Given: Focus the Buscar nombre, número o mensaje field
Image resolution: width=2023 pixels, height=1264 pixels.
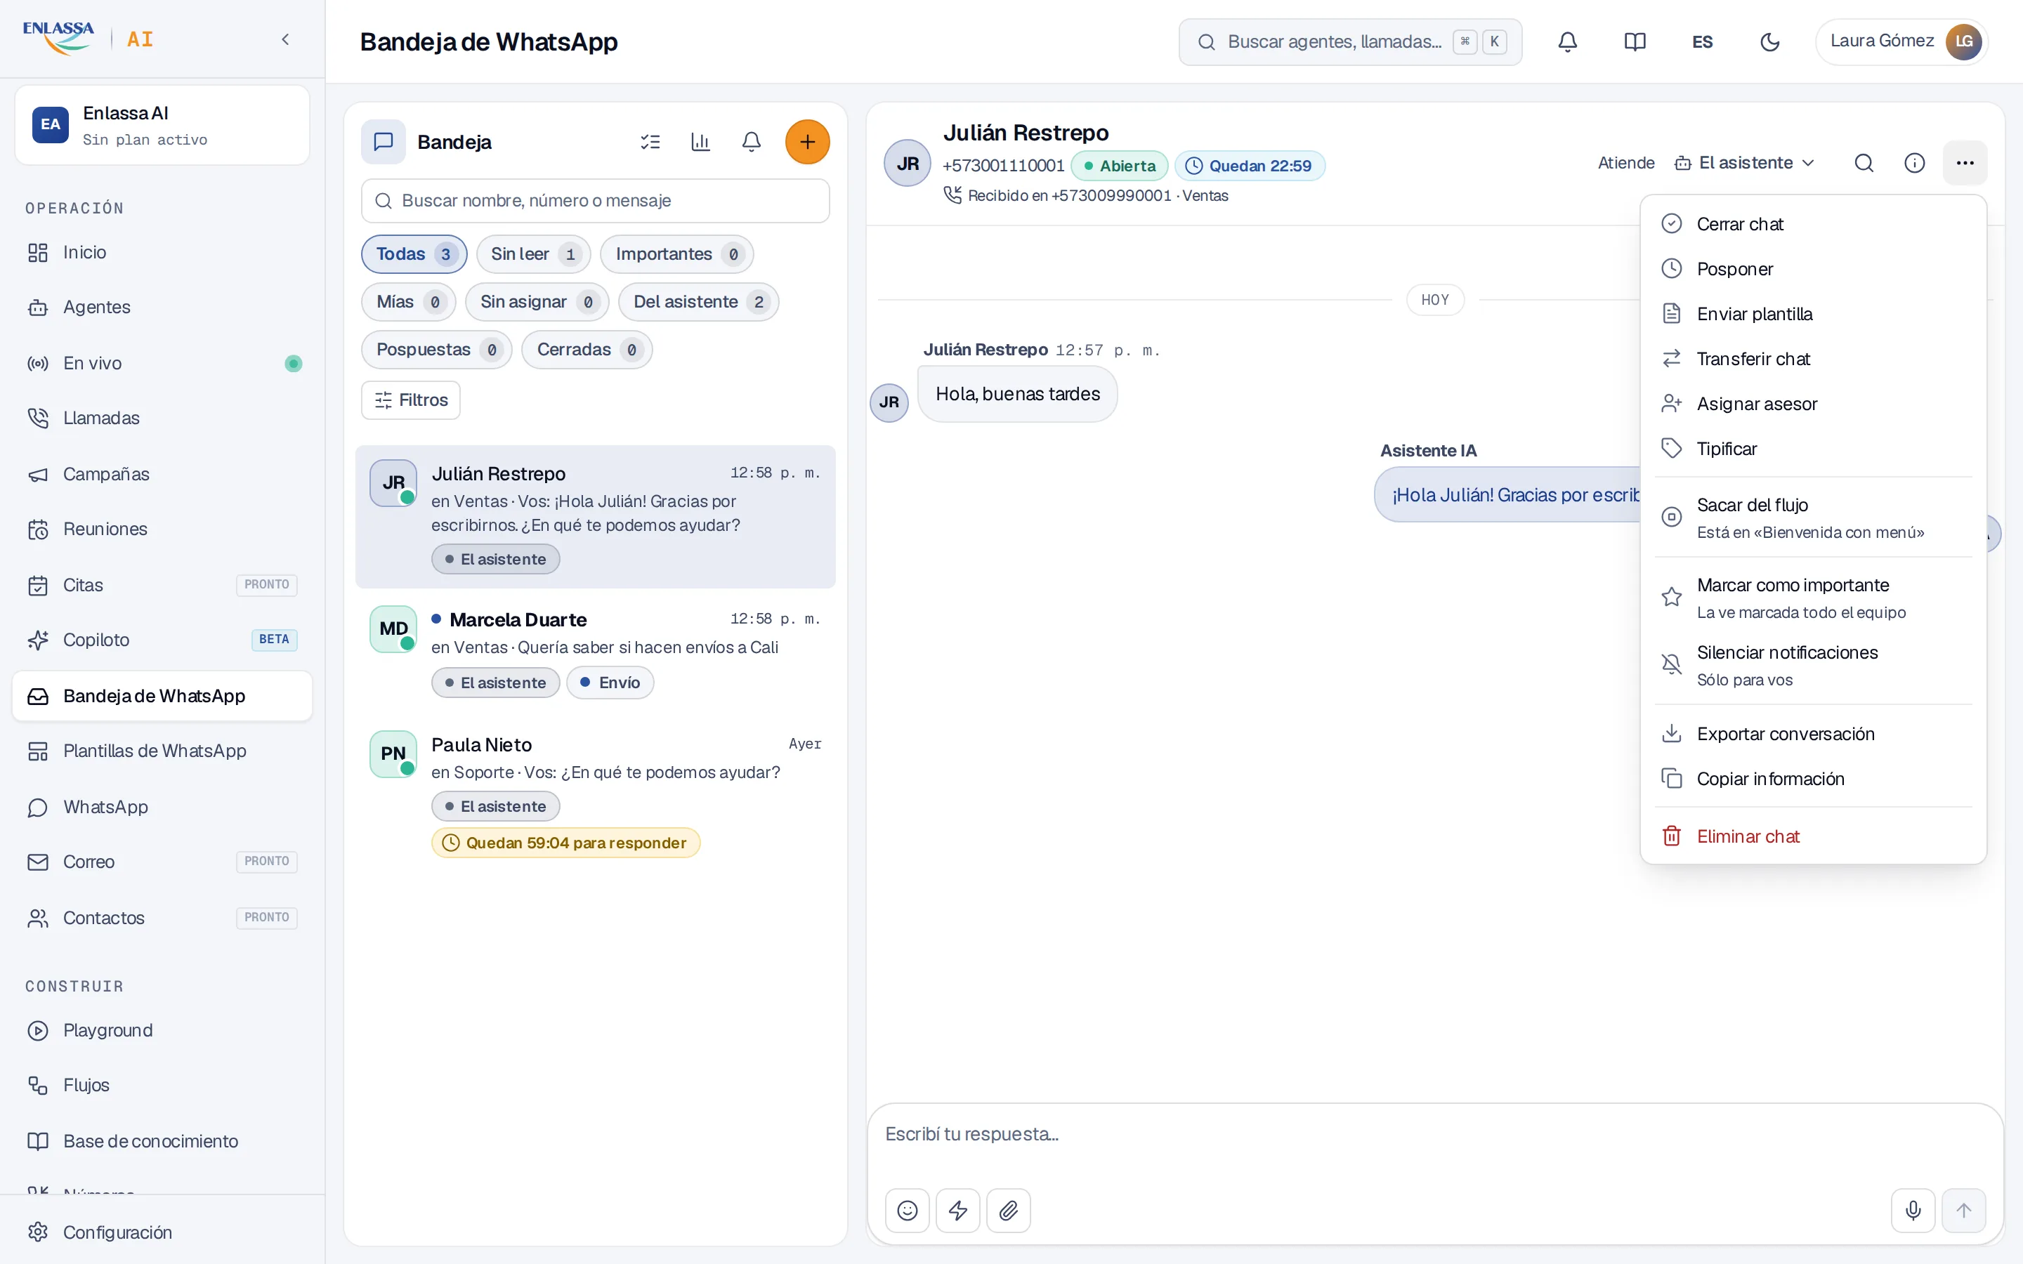Looking at the screenshot, I should tap(595, 201).
